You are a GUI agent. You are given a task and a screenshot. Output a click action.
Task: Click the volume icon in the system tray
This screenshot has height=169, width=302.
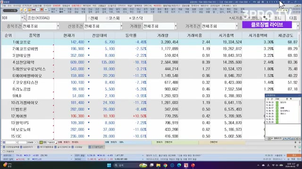coord(277,165)
